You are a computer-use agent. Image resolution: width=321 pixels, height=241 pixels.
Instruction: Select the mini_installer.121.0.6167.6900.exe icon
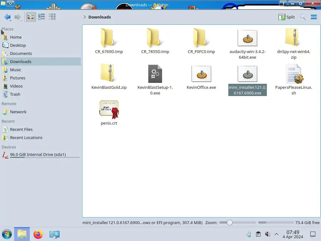(248, 73)
